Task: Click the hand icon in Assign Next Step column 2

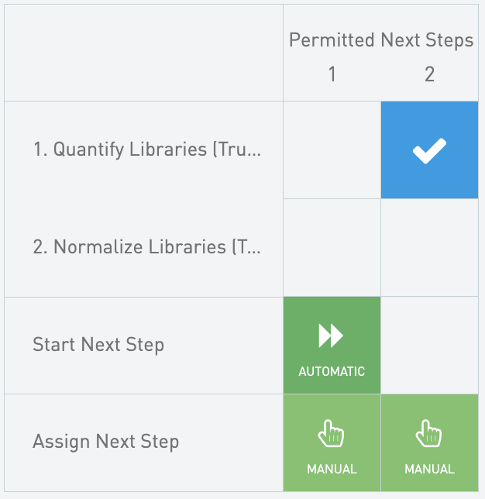Action: coord(429,434)
